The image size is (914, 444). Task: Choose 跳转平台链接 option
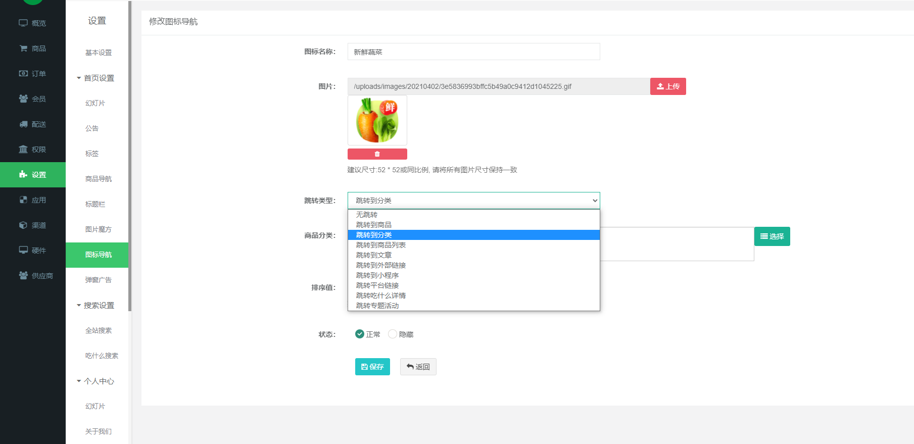click(474, 285)
